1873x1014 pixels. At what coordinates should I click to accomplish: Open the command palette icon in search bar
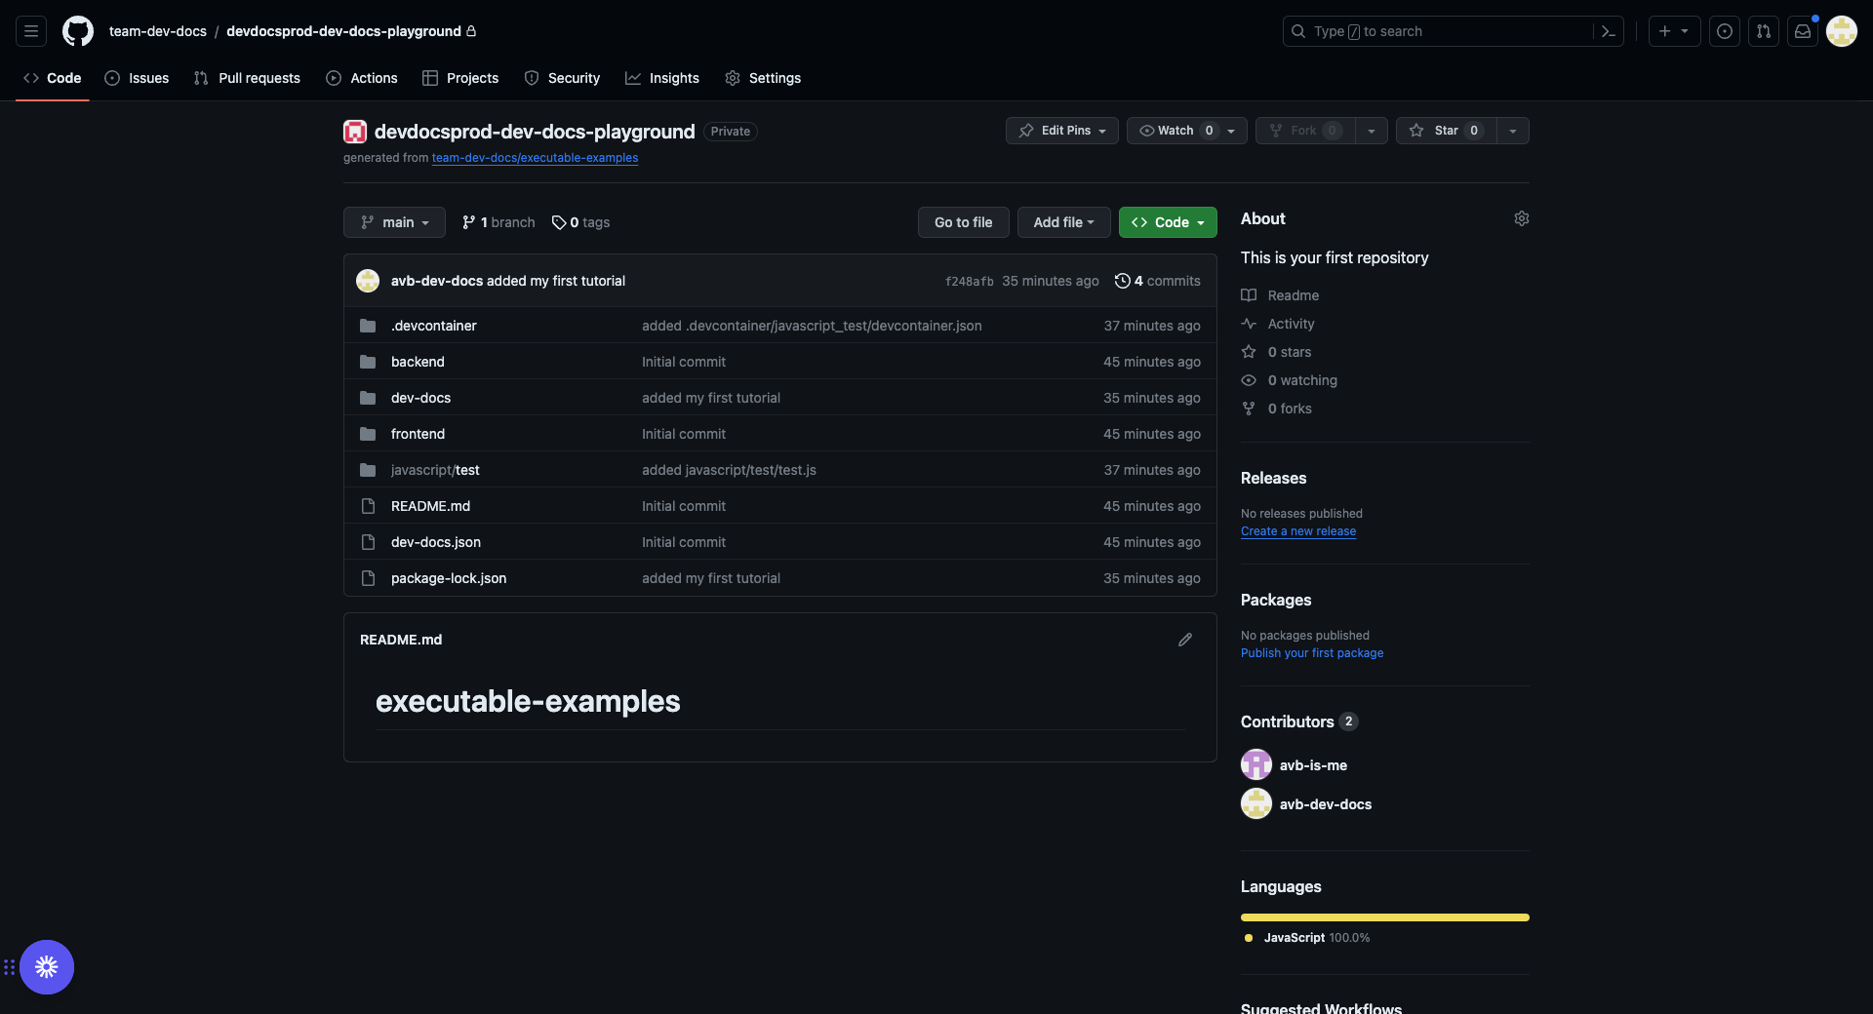point(1608,31)
